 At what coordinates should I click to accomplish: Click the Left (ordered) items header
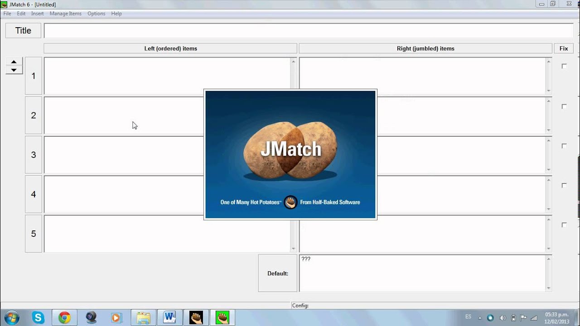pos(170,48)
